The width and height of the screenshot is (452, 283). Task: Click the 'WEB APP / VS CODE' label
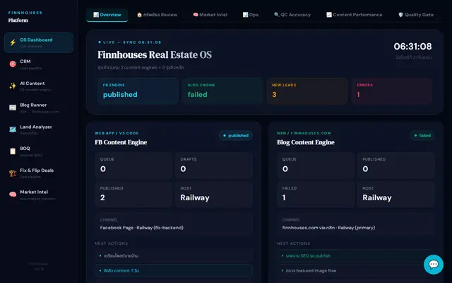pos(117,133)
